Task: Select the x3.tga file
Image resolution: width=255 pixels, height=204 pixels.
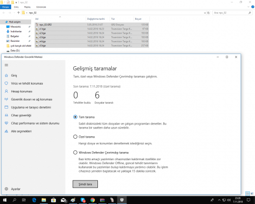Action: pyautogui.click(x=92, y=37)
